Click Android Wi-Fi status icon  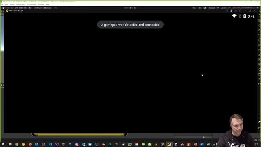coord(234,16)
